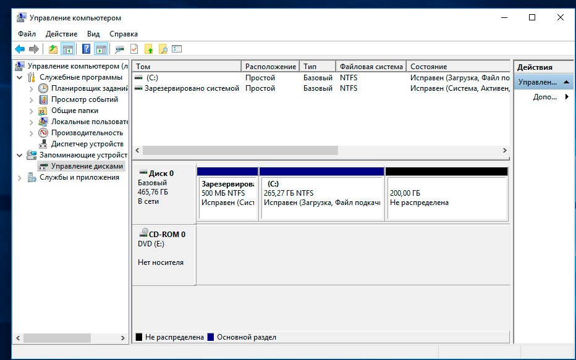Click the Up one level folder icon
The image size is (576, 360).
click(x=53, y=49)
